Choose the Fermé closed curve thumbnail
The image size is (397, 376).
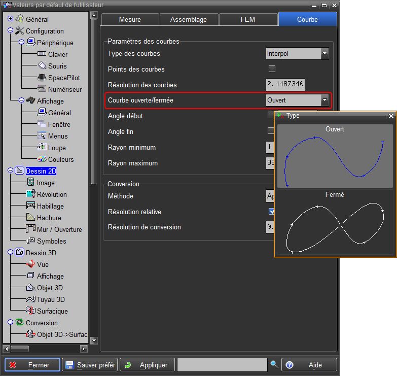click(x=334, y=223)
